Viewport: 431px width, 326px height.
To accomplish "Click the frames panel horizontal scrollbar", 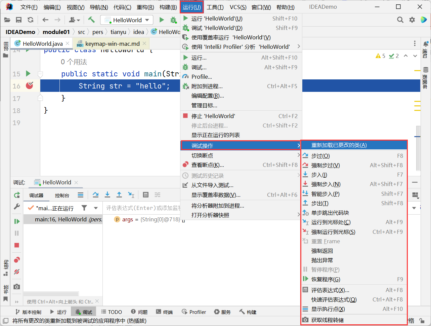I will point(51,294).
